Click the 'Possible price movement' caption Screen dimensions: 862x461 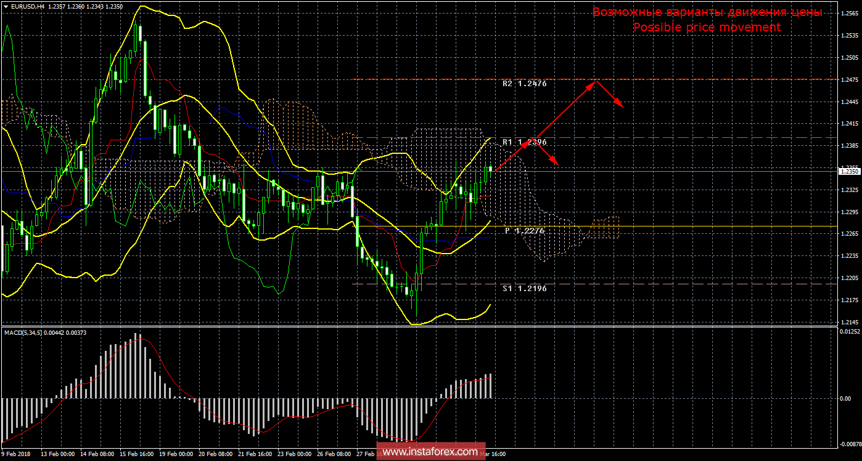tap(707, 28)
